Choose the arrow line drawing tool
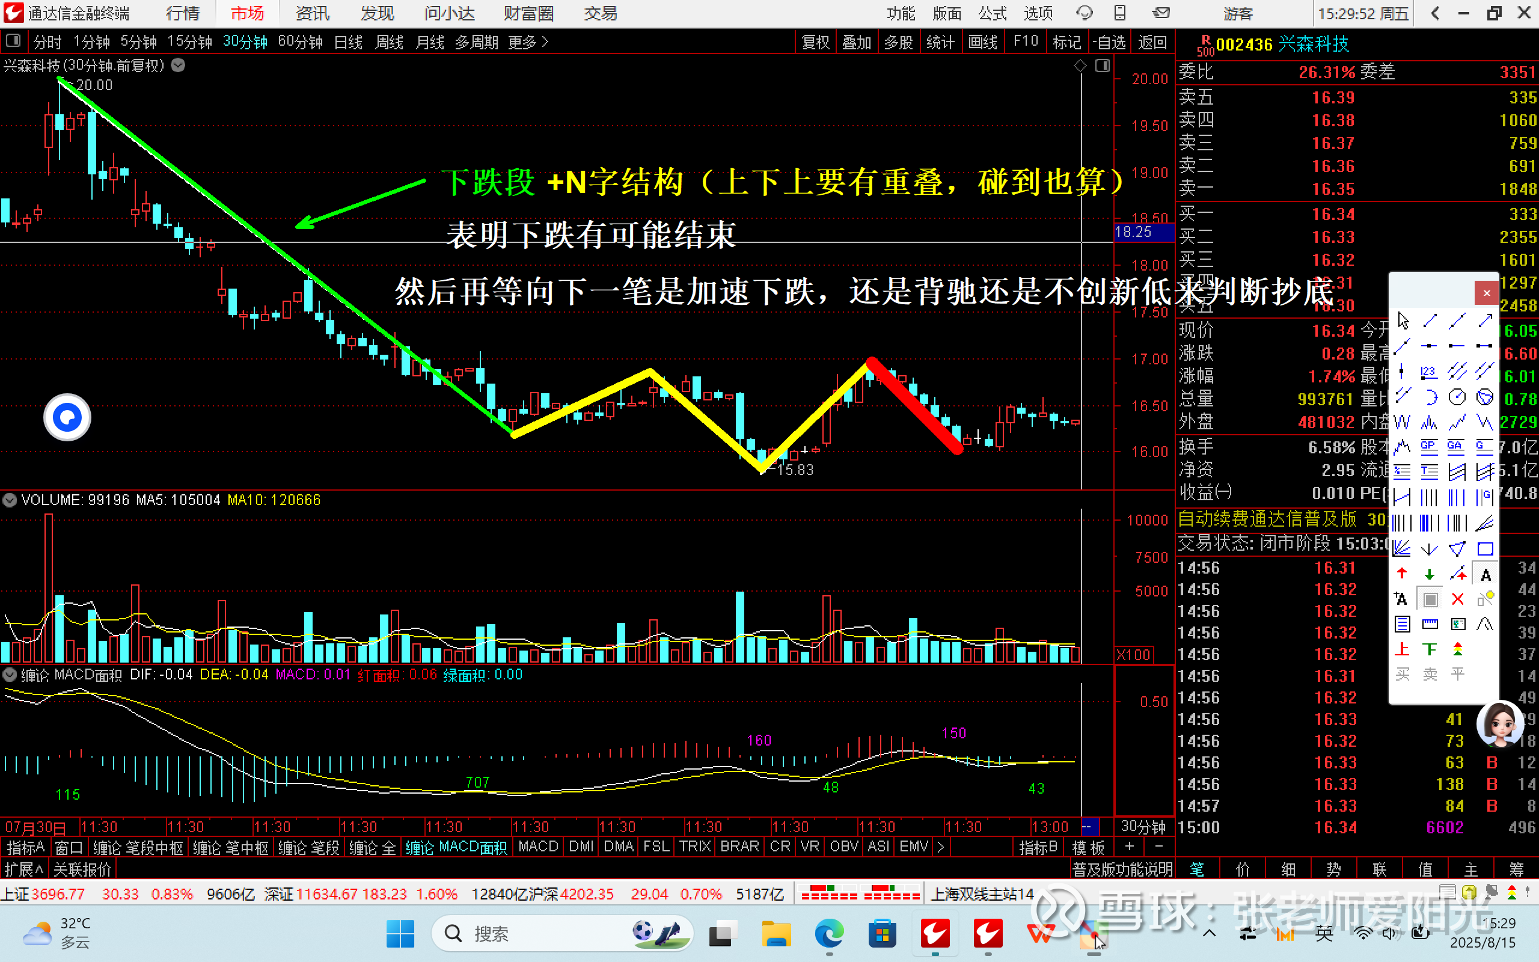The height and width of the screenshot is (962, 1539). tap(1485, 320)
